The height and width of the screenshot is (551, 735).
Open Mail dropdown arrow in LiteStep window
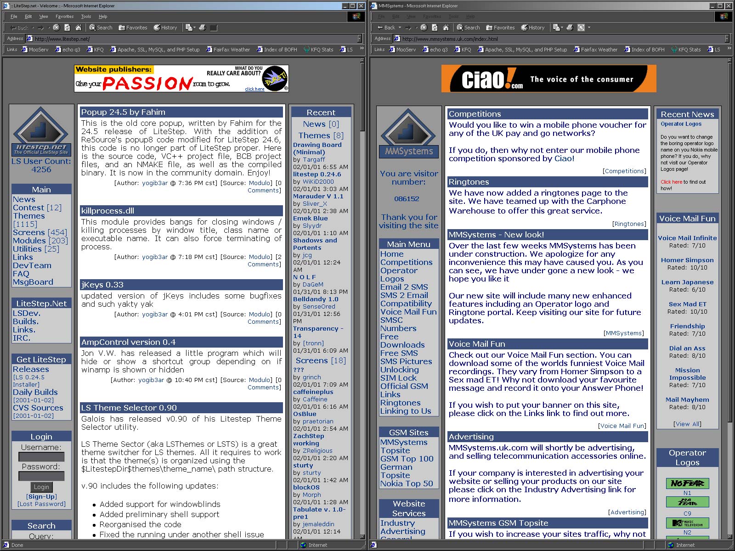point(194,28)
